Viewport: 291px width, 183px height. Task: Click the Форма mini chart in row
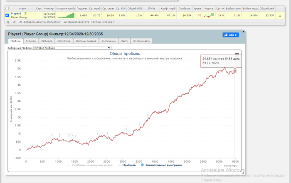tap(209, 15)
